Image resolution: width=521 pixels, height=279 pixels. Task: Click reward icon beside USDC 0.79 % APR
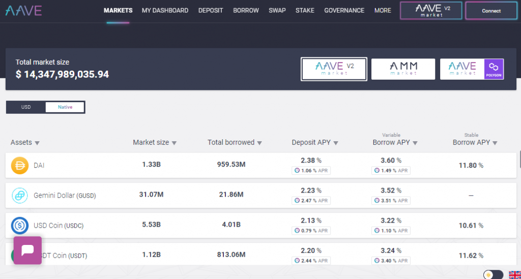pyautogui.click(x=297, y=231)
